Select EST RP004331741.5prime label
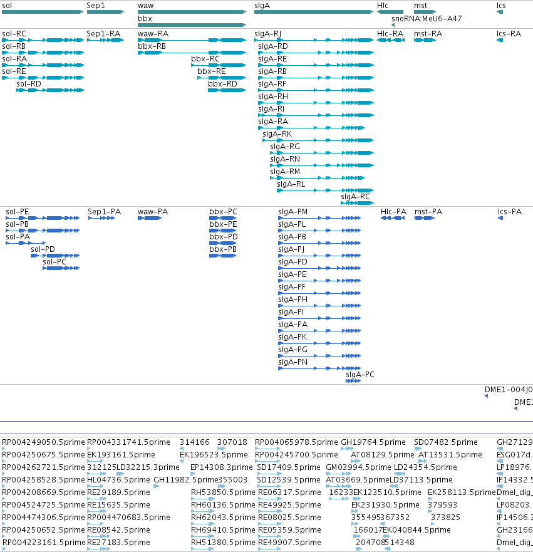This screenshot has height=552, width=533. [128, 442]
